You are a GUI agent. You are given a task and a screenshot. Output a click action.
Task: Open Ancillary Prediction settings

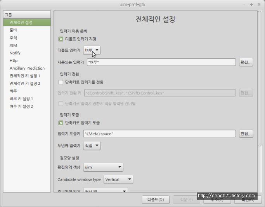click(27, 68)
